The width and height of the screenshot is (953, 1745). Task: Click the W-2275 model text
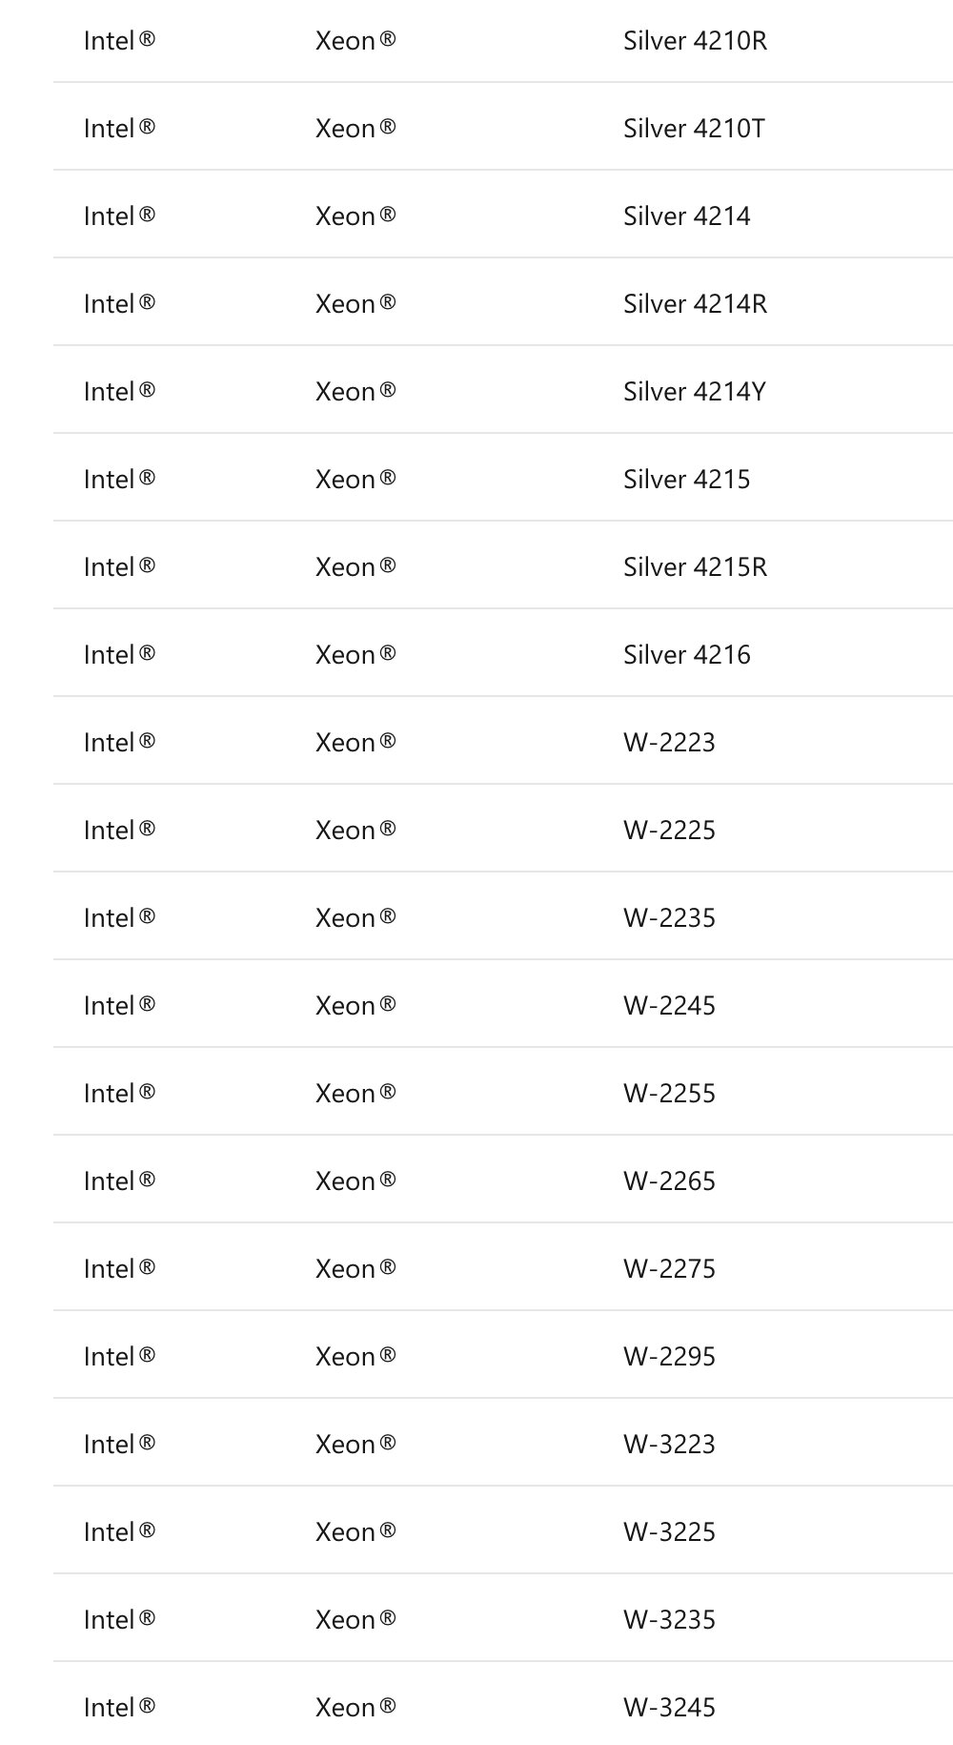669,1269
